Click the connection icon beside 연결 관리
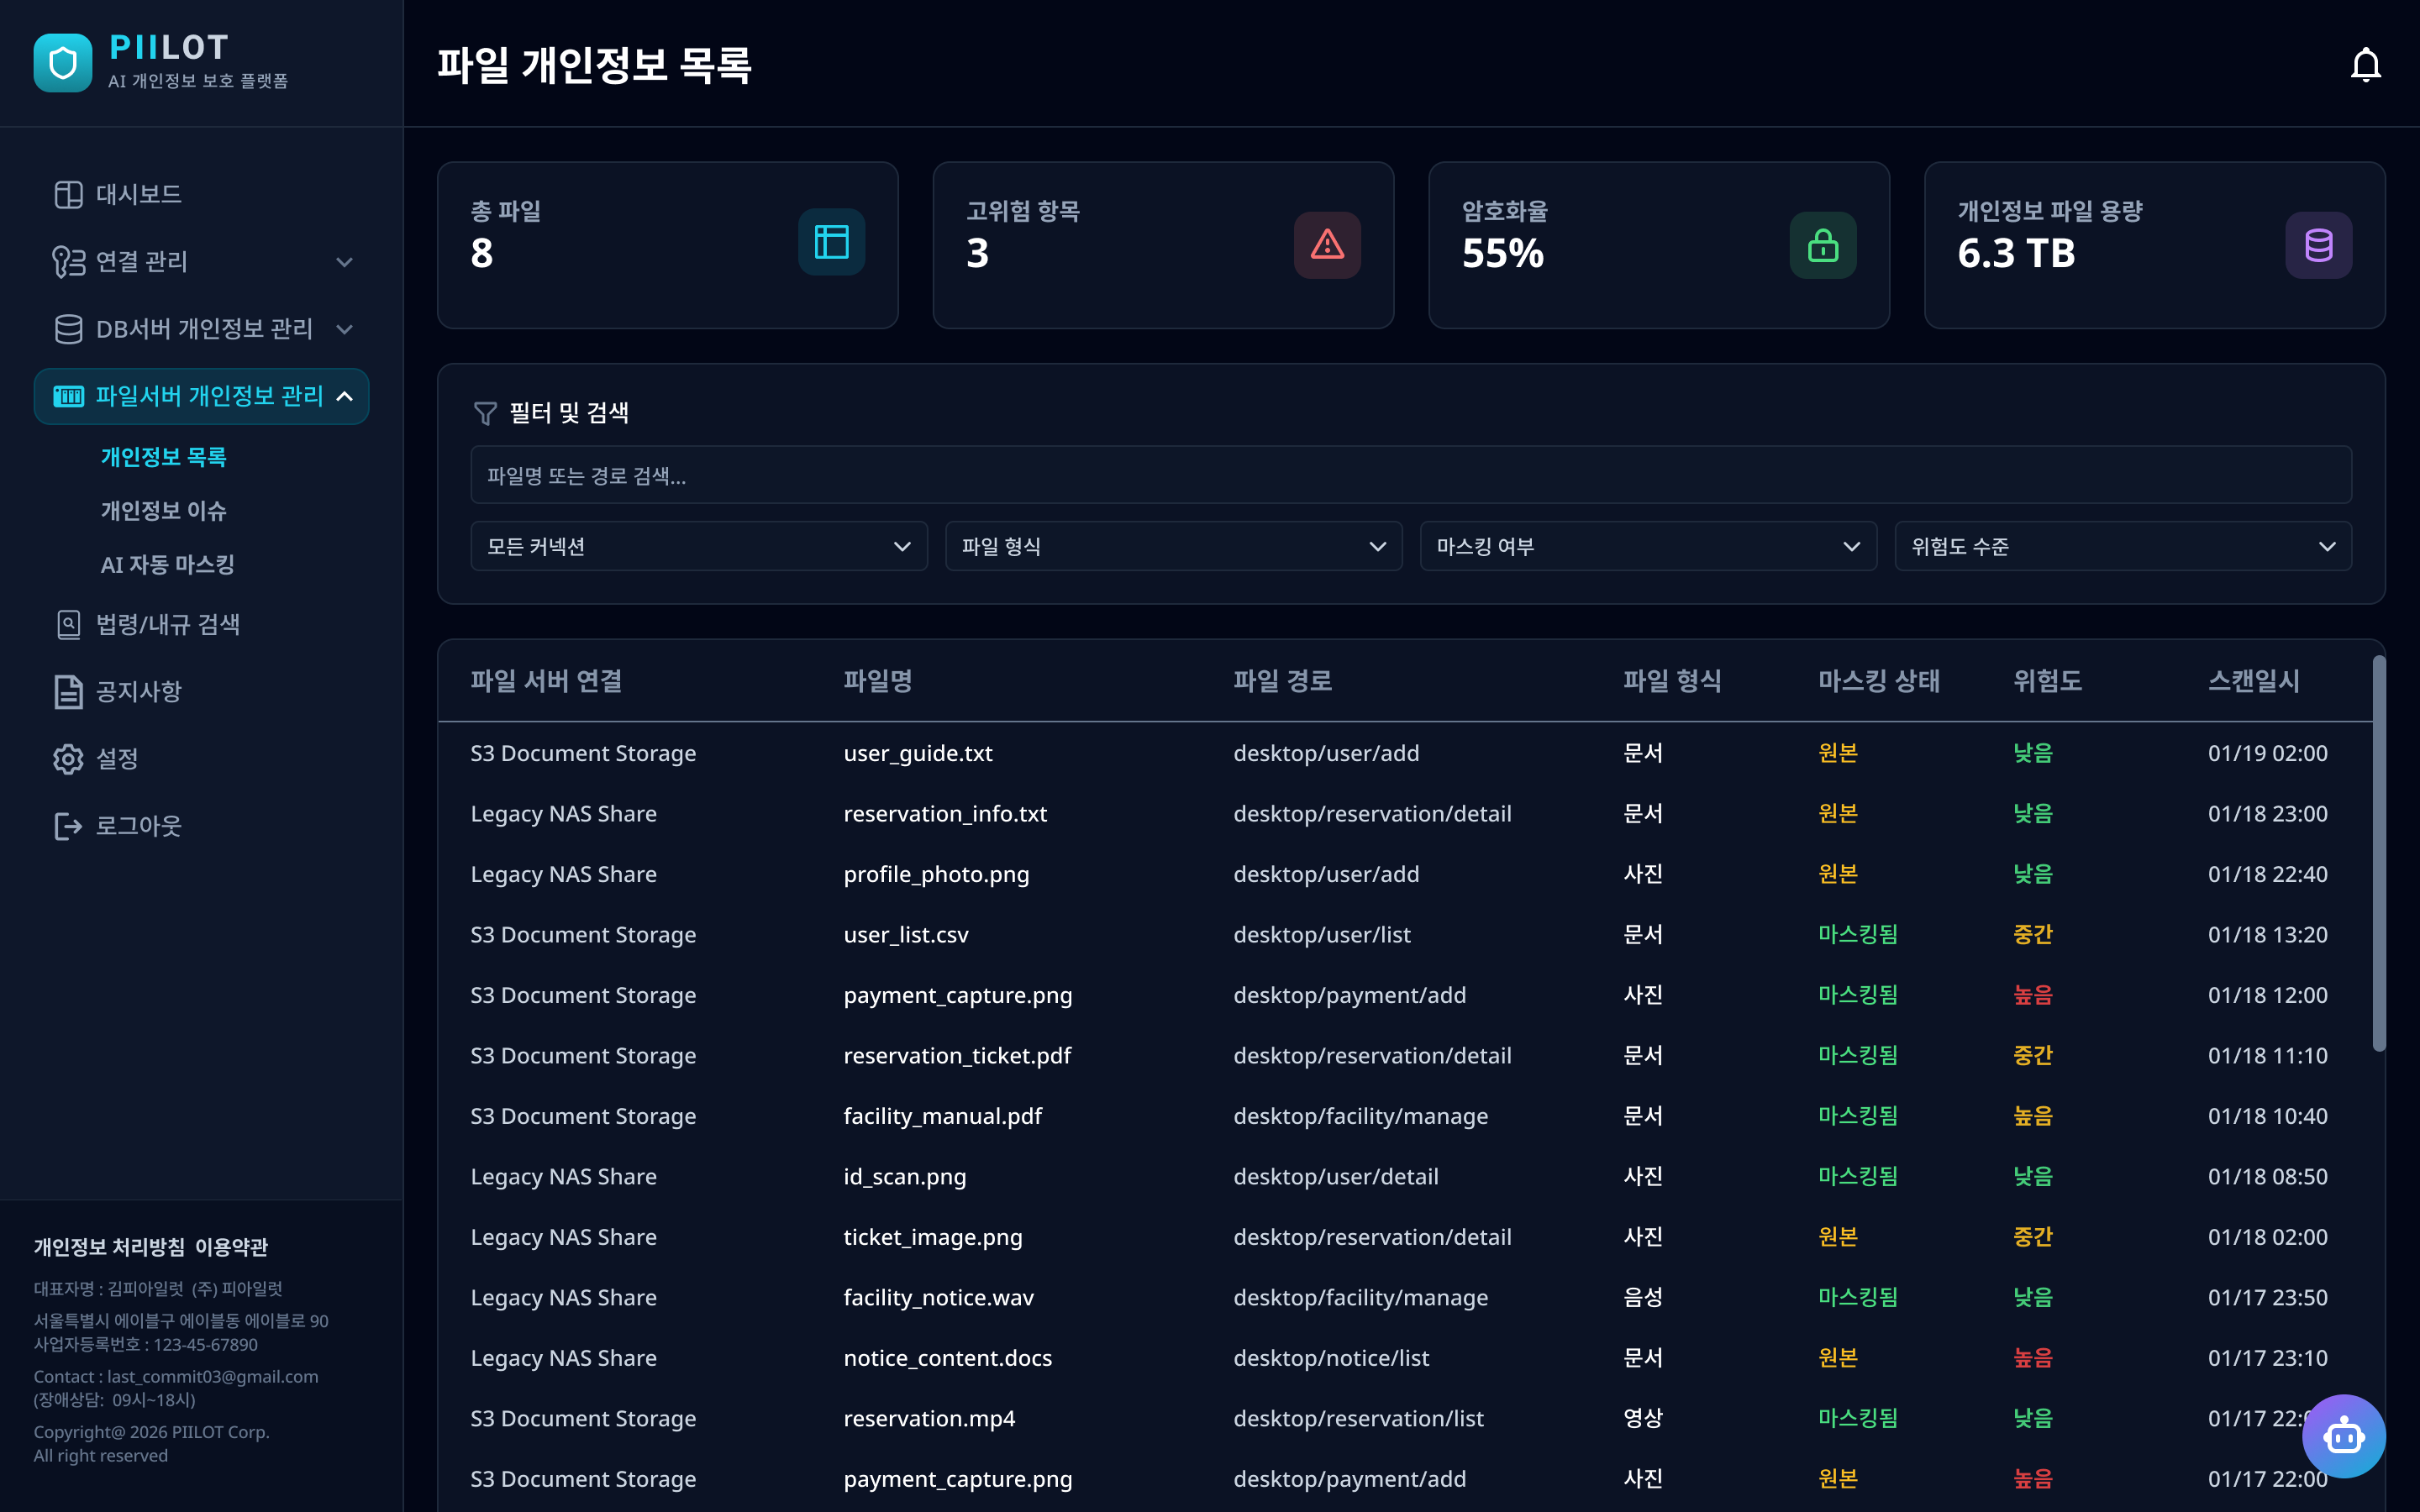The height and width of the screenshot is (1512, 2420). [68, 261]
